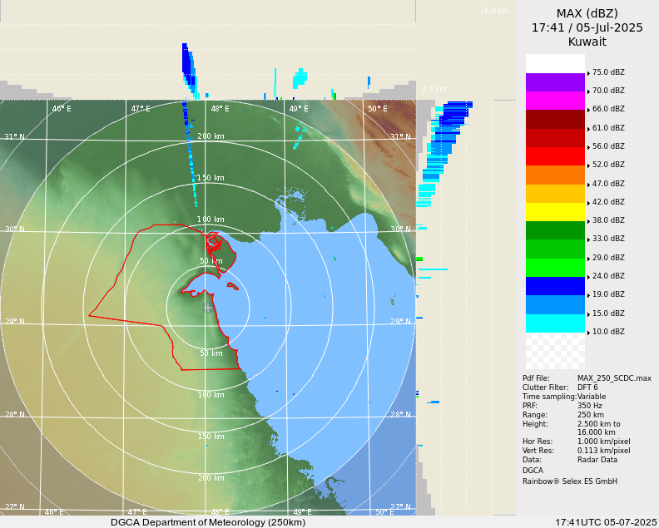659x528 pixels.
Task: Click the 'Variable' time sampling value
Action: [592, 397]
